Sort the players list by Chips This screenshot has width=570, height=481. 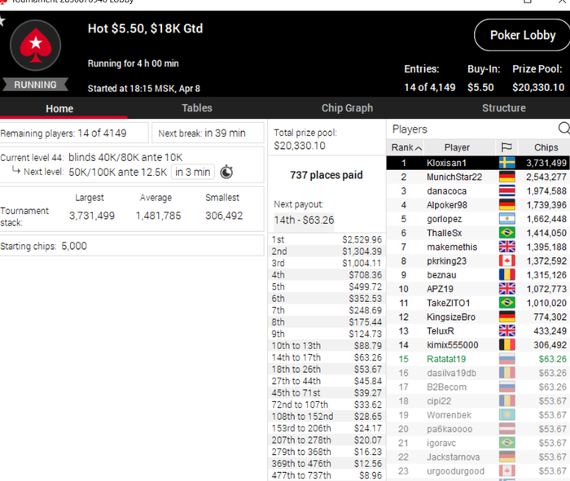click(546, 147)
